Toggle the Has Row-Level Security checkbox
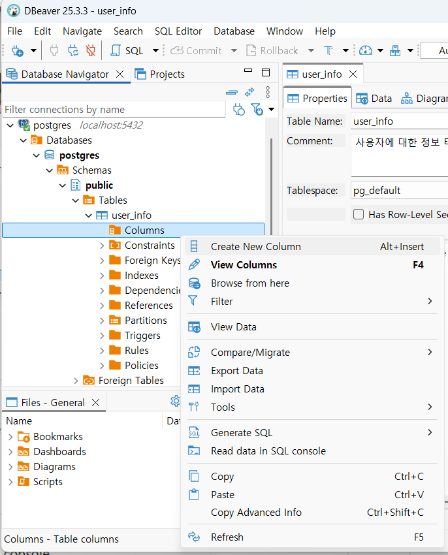The image size is (448, 555). click(x=359, y=215)
